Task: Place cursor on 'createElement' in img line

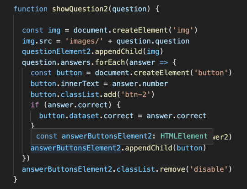Action: 140,30
